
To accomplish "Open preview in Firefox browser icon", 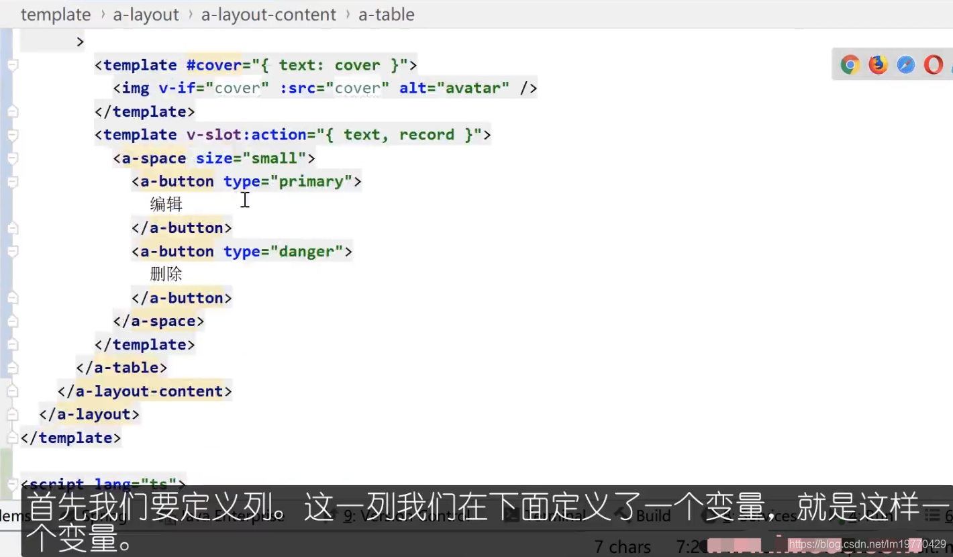I will click(878, 65).
